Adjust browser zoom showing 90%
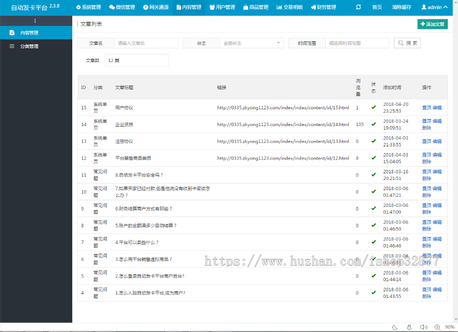The height and width of the screenshot is (332, 458). click(x=449, y=327)
